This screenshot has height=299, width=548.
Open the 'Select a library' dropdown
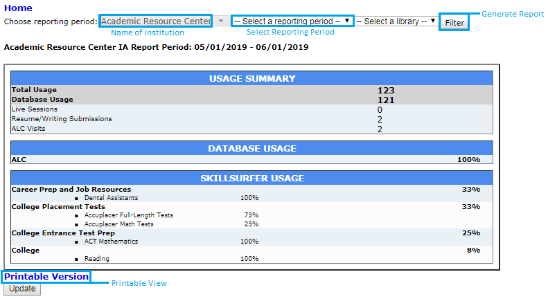tap(396, 21)
